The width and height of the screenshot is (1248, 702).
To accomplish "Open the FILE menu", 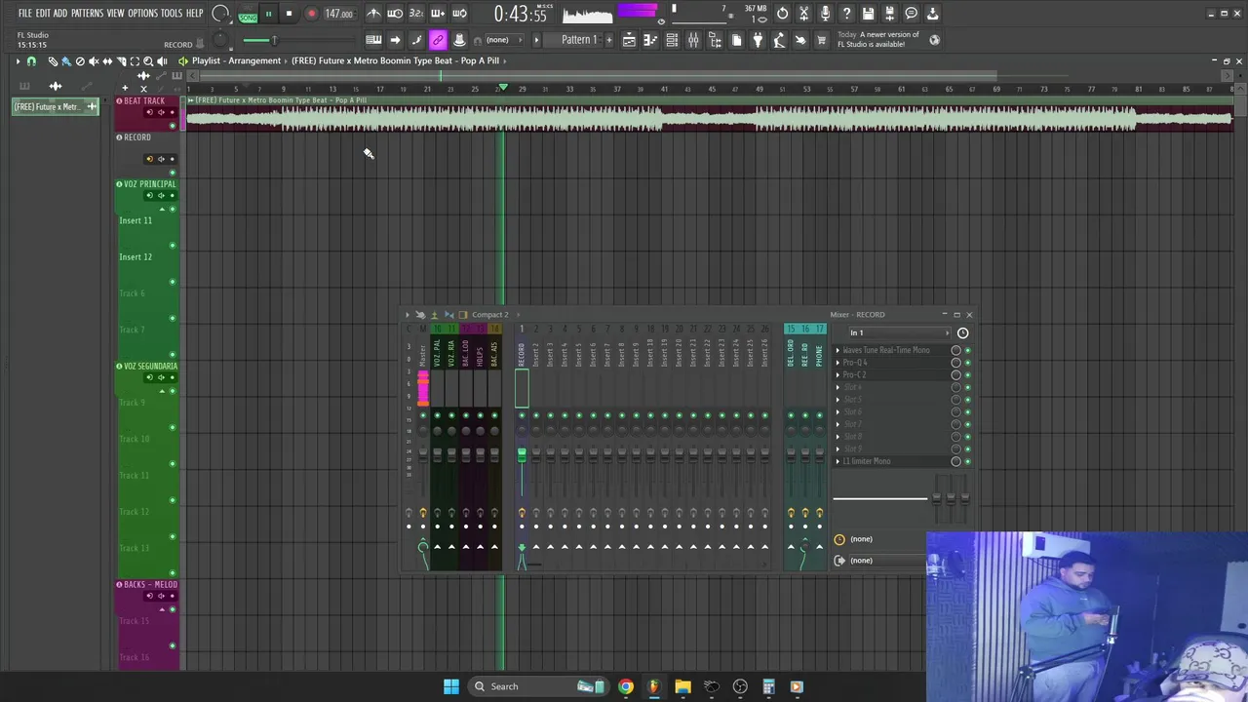I will click(x=24, y=14).
